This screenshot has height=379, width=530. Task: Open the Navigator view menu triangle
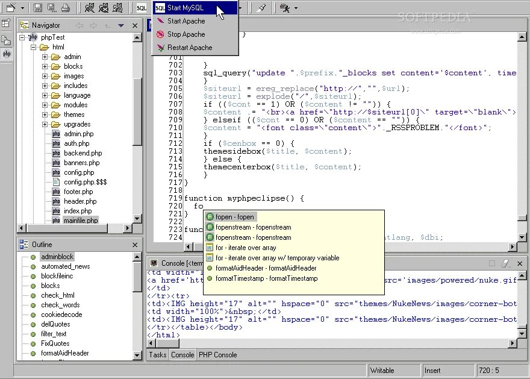coord(120,25)
